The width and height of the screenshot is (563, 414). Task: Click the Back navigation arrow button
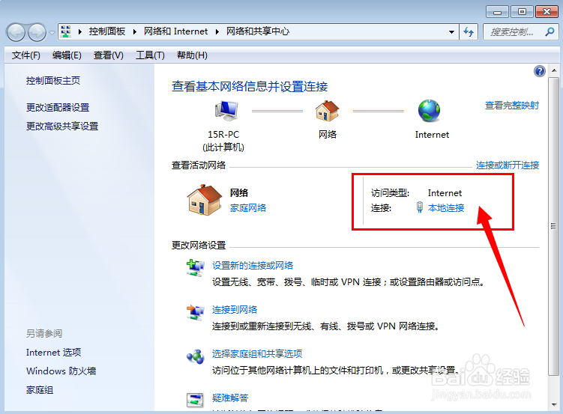click(16, 33)
